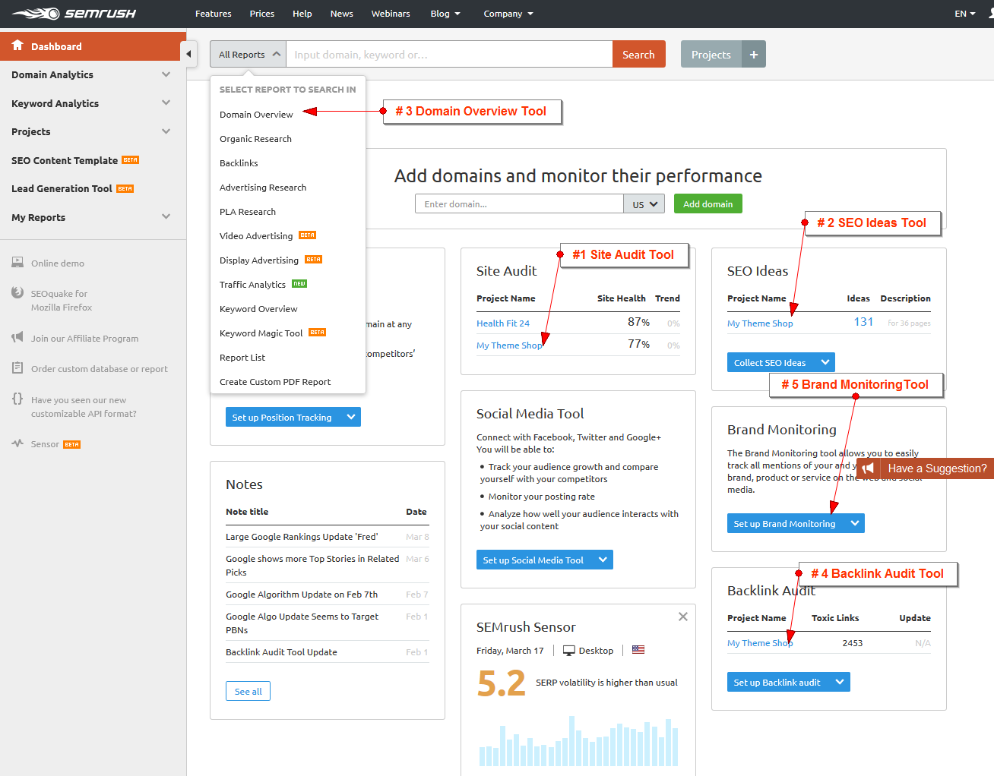
Task: Open Set up Position Tracking dropdown arrow
Action: 350,417
